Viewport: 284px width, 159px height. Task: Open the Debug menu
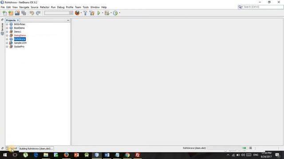pyautogui.click(x=61, y=7)
